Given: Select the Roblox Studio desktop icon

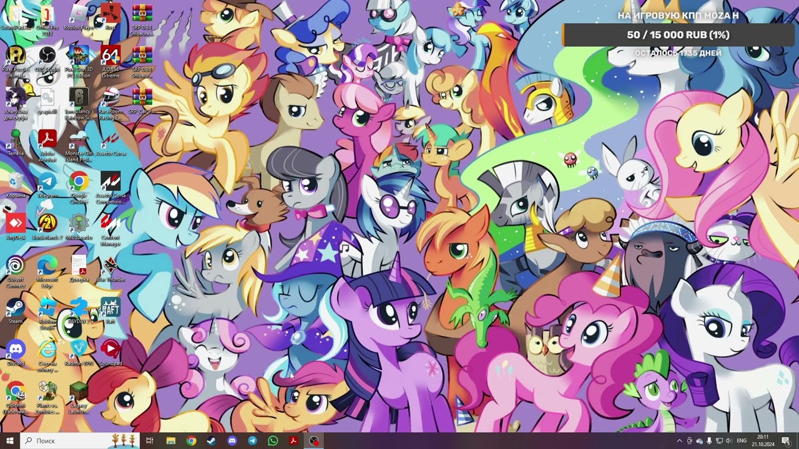Looking at the screenshot, I should 47,314.
